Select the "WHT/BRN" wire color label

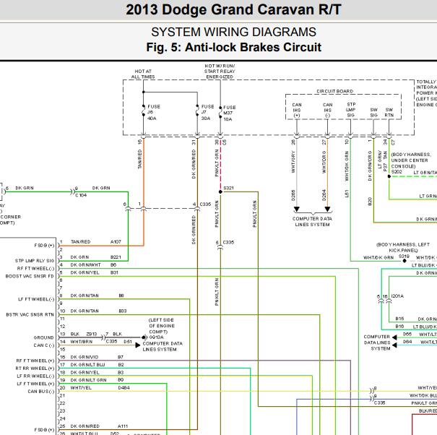tap(81, 342)
